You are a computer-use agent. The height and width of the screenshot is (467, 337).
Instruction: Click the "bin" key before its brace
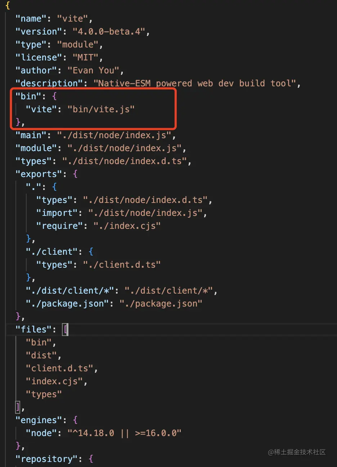tap(28, 96)
